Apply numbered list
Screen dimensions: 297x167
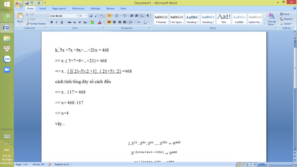tap(117, 16)
